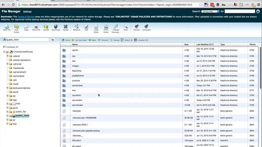Go back in the browser

point(3,4)
